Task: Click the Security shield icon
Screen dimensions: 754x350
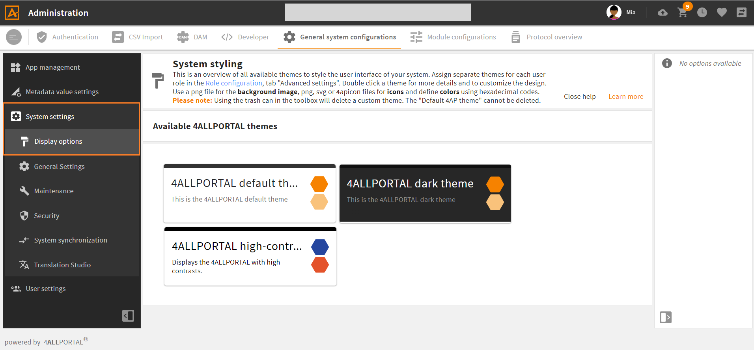Action: (24, 216)
